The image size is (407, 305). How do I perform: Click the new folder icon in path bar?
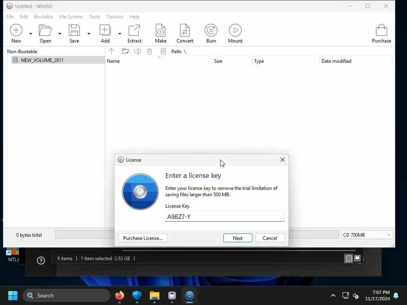(x=125, y=51)
